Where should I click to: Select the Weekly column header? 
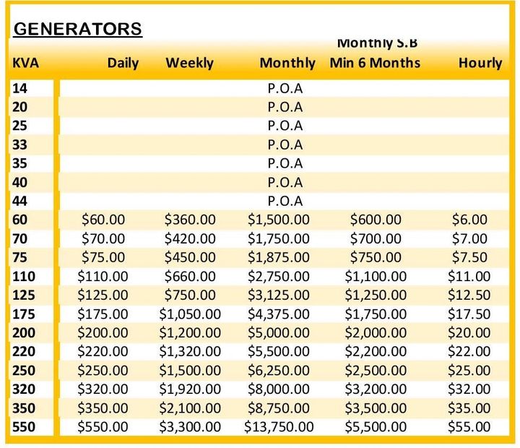(x=189, y=63)
